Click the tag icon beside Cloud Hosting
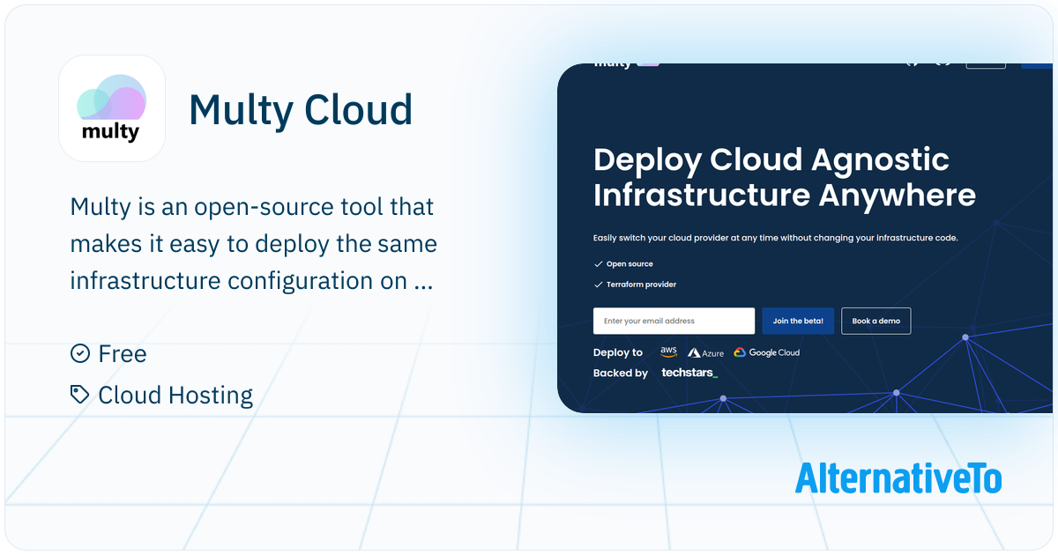Image resolution: width=1058 pixels, height=555 pixels. pos(80,395)
